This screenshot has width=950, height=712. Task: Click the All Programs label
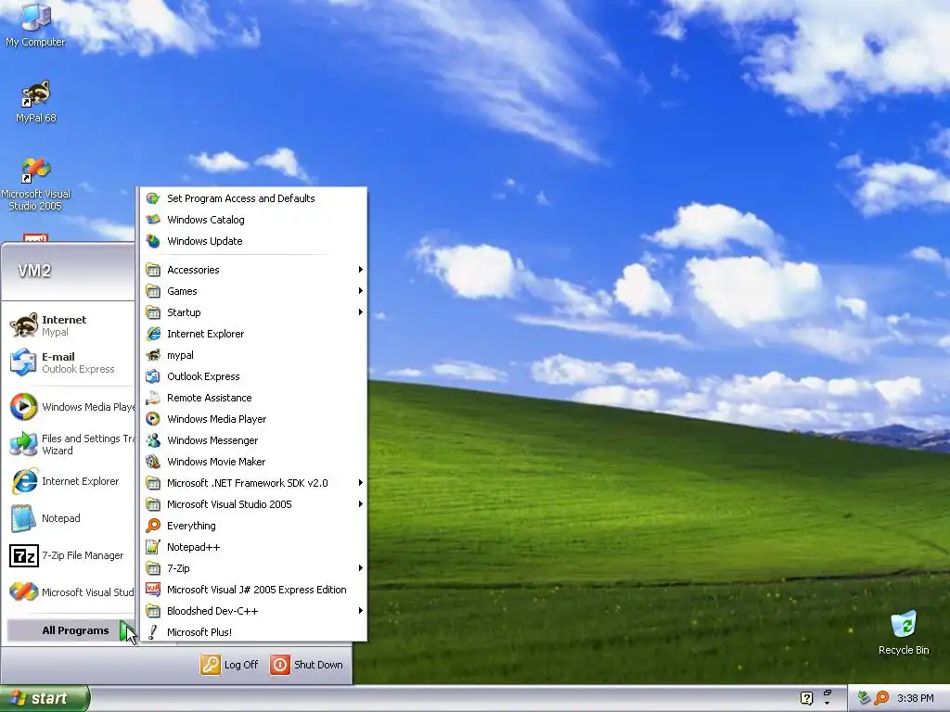tap(75, 630)
